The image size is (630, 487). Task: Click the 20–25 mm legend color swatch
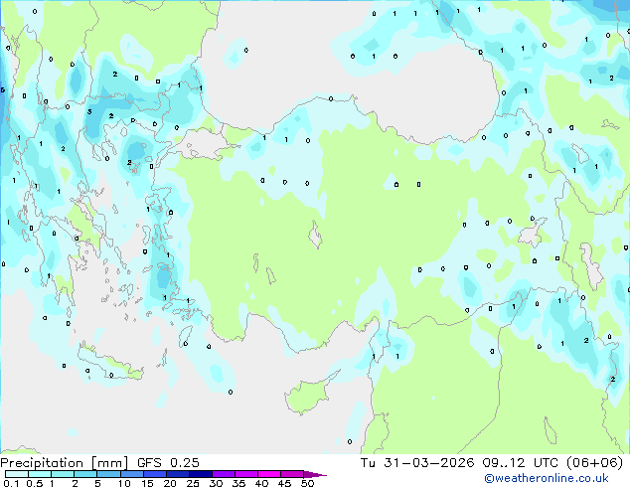[178, 474]
